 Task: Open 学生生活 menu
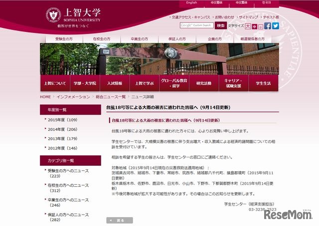[264, 83]
